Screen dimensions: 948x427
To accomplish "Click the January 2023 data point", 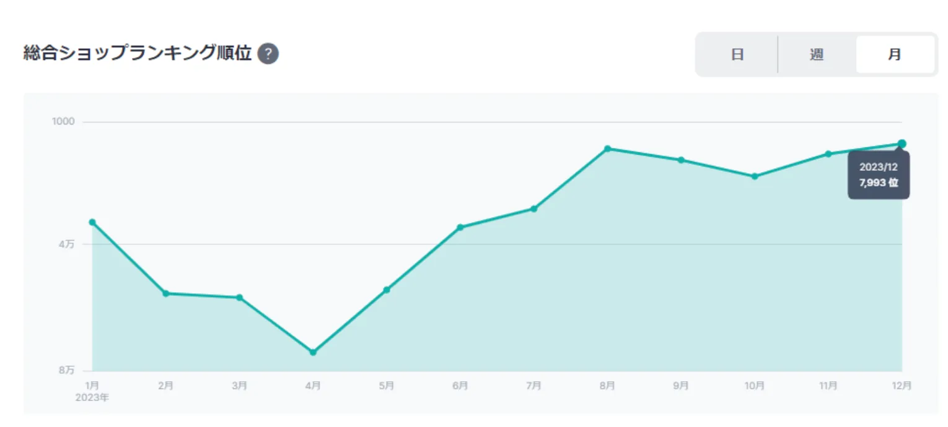I will click(92, 222).
